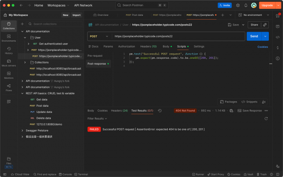283x177 pixels.
Task: Open the Environments sidebar panel
Action: point(9,38)
